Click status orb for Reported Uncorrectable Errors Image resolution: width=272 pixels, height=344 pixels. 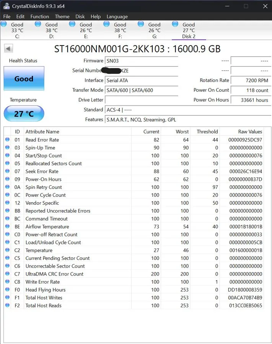[7, 210]
